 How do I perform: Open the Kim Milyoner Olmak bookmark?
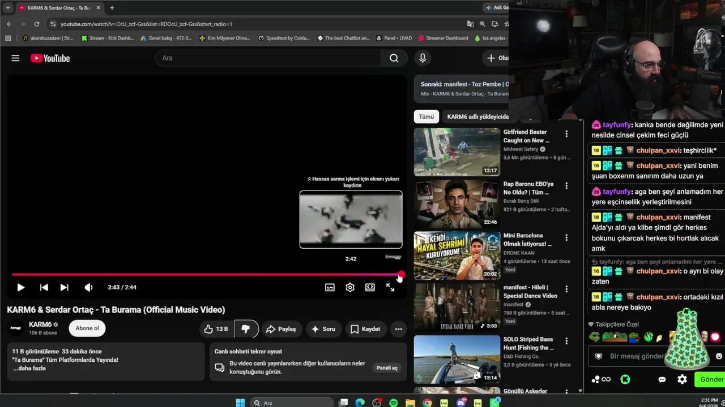[225, 38]
